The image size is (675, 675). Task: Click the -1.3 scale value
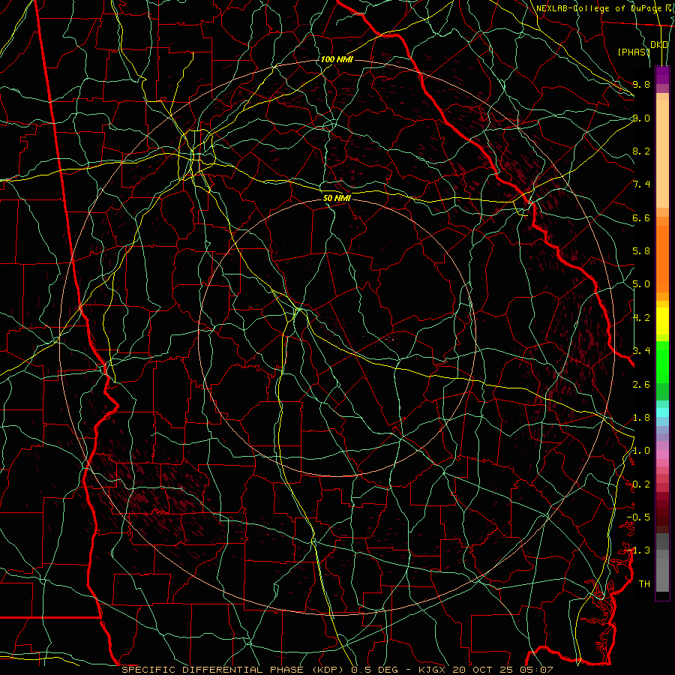pos(638,550)
